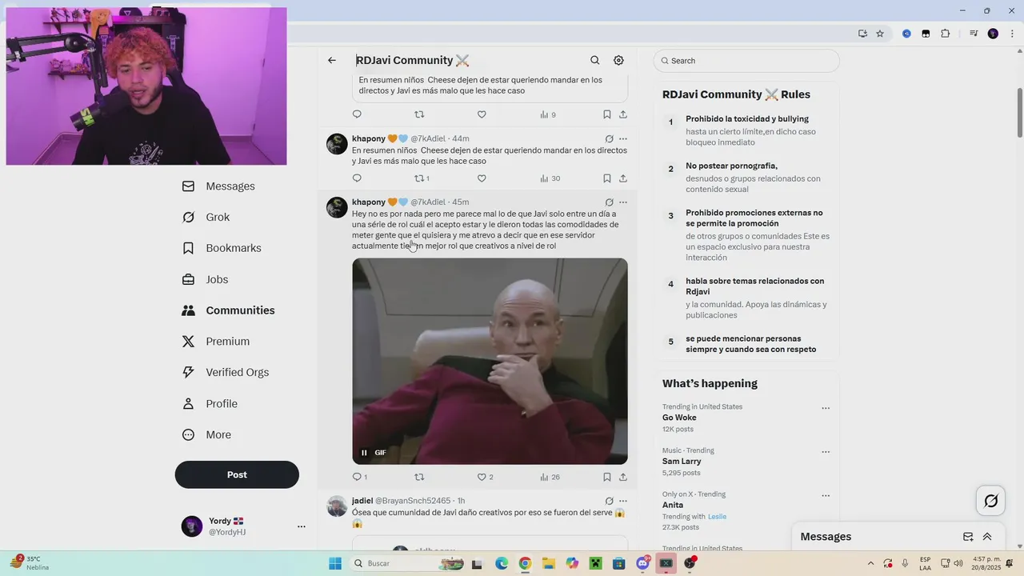1024x576 pixels.
Task: Open the Go Woke trend
Action: pos(679,418)
